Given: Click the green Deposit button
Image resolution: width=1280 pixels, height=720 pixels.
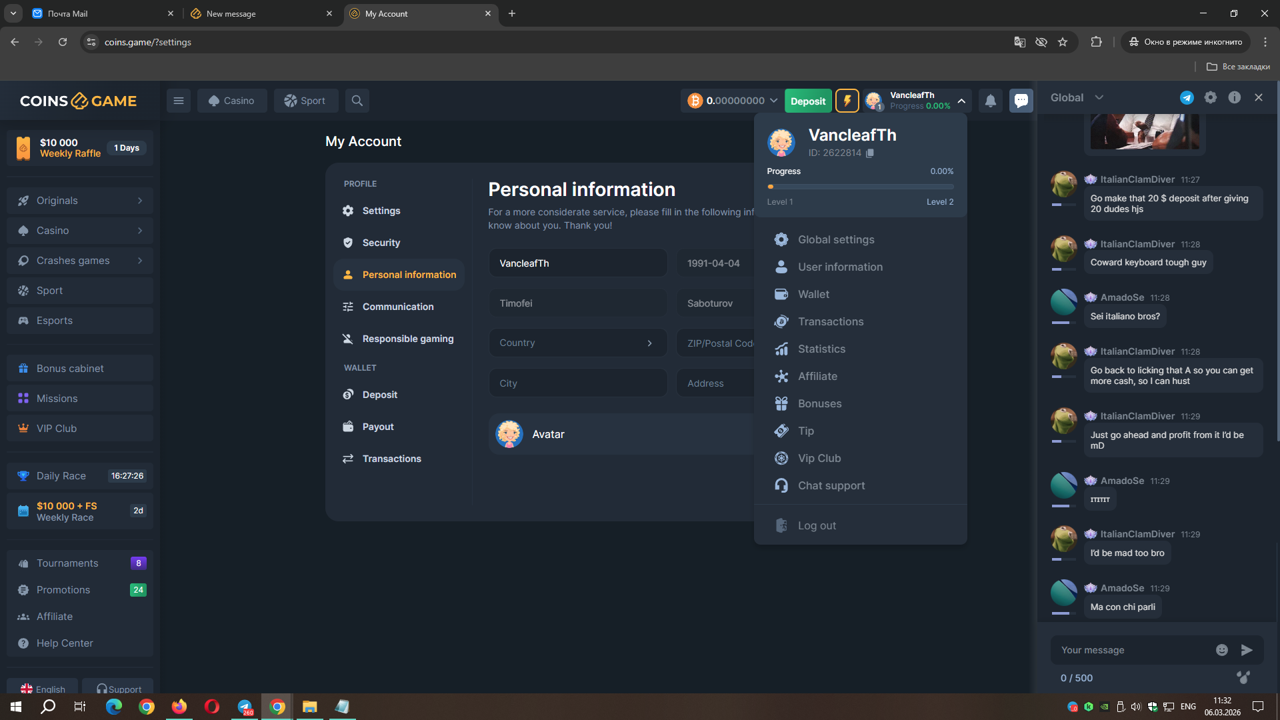Looking at the screenshot, I should click(807, 101).
